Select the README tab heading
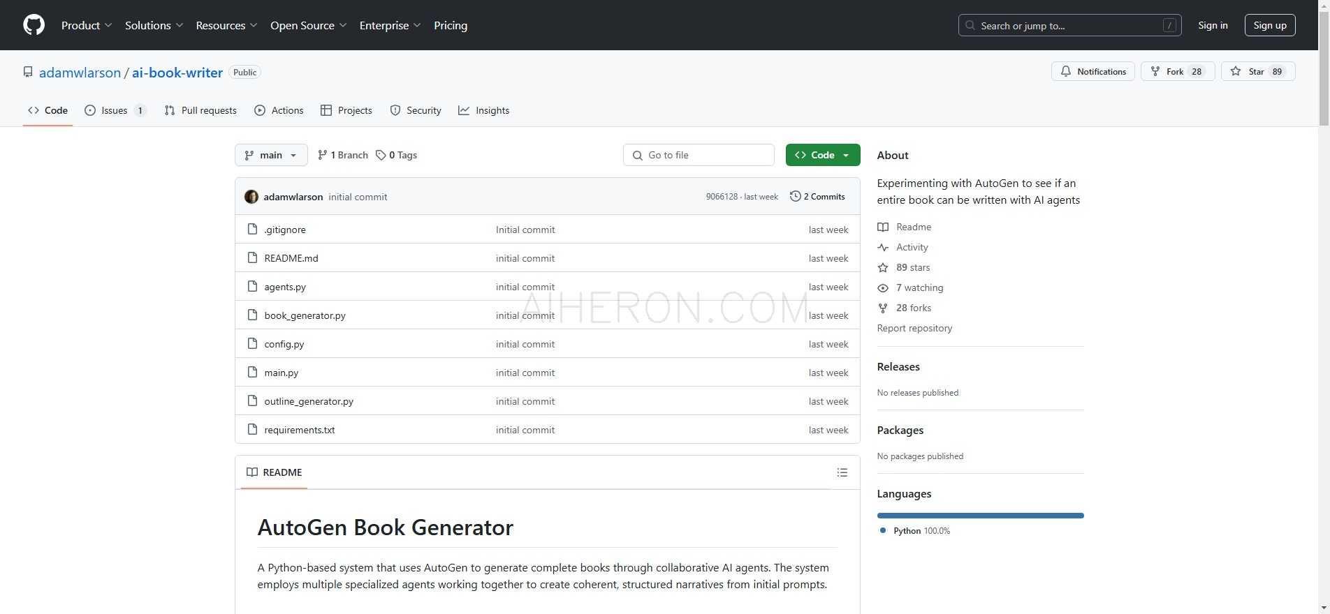The image size is (1330, 614). pos(275,472)
